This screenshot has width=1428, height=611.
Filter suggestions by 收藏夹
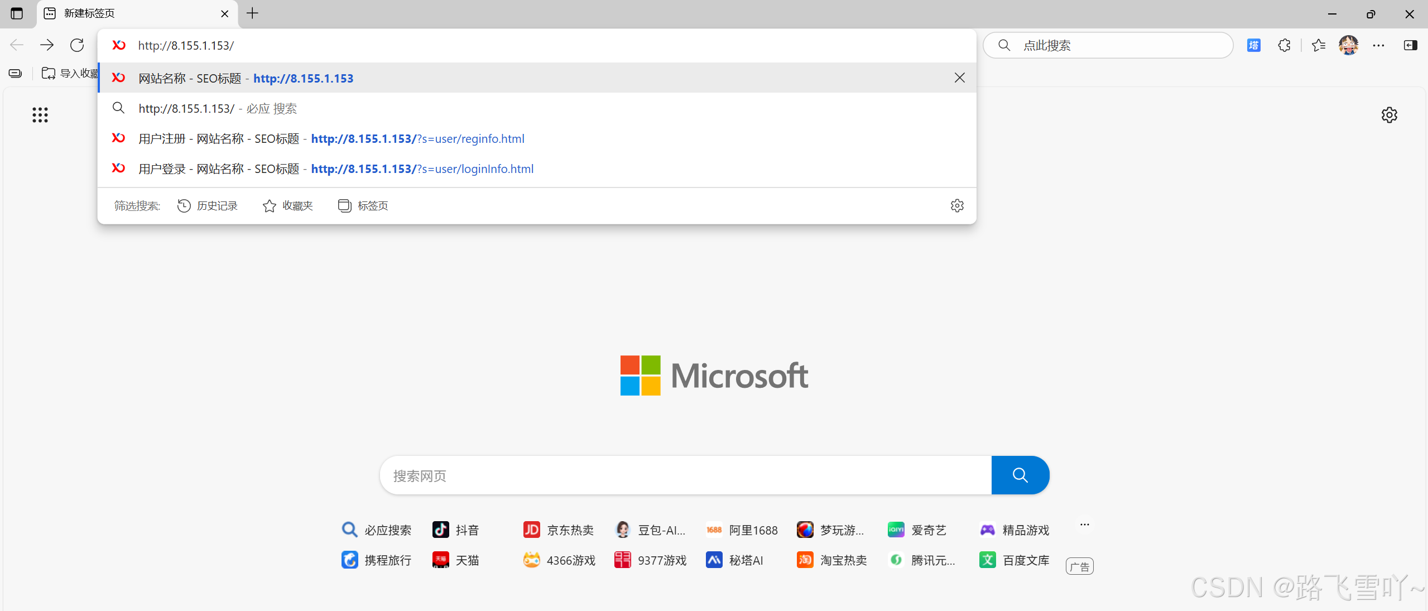pyautogui.click(x=288, y=206)
